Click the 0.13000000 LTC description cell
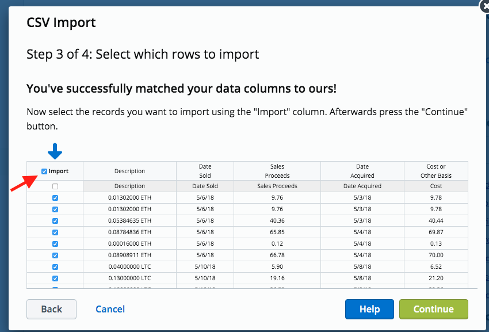Image resolution: width=489 pixels, height=332 pixels. (130, 278)
